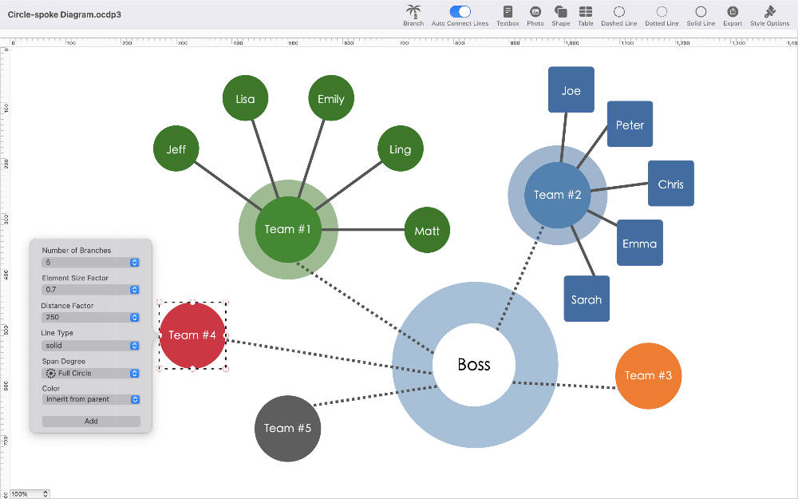Viewport: 798px width, 499px height.
Task: Open the Span Degree Full Circle dropdown
Action: [91, 373]
